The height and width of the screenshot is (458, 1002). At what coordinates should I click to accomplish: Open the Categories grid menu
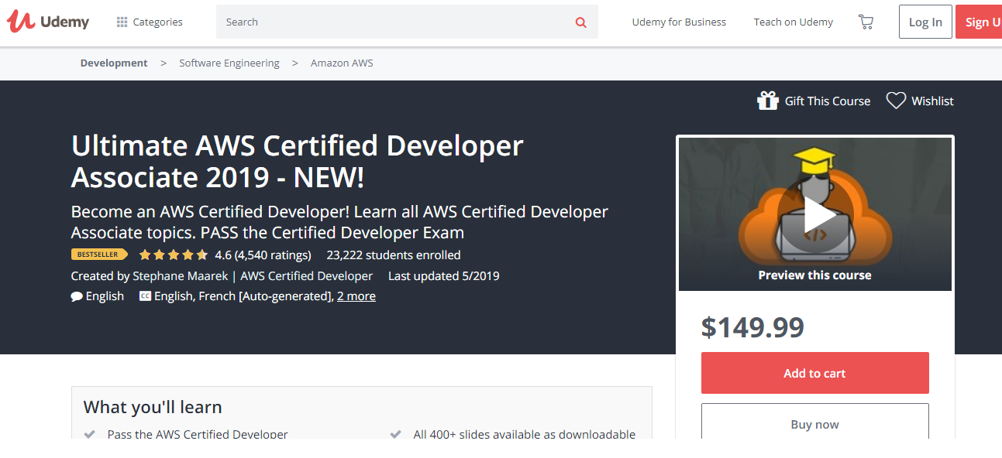150,22
